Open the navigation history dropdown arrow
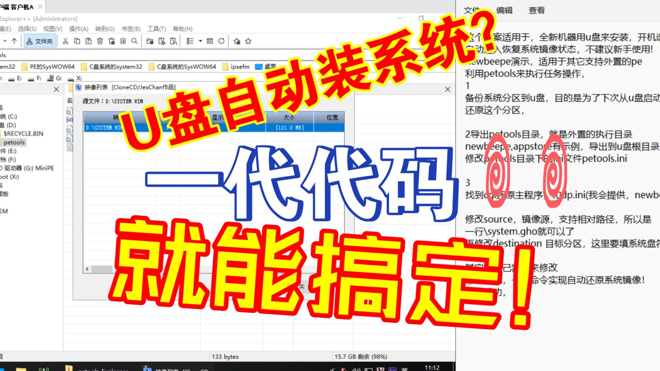The image size is (660, 371). 5,41
